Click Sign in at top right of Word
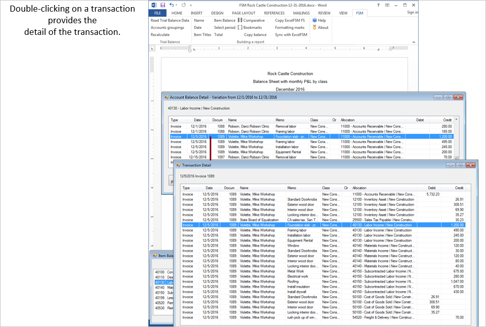 pos(413,12)
